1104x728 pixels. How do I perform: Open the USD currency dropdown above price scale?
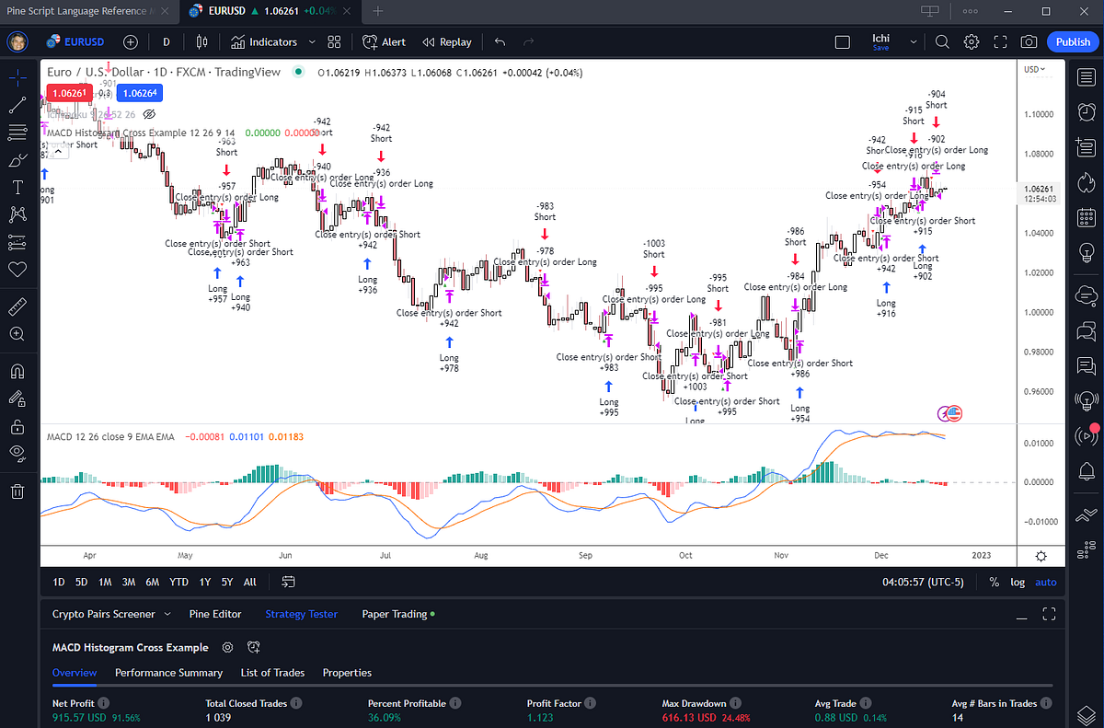click(1034, 69)
